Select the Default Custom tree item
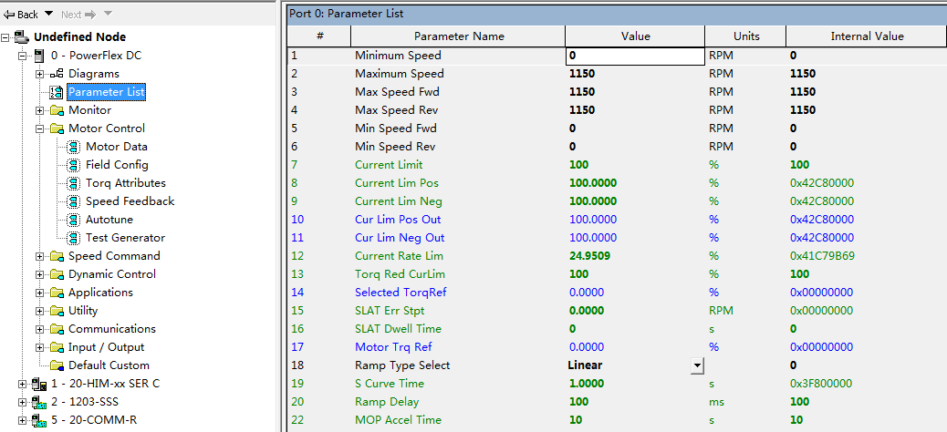 pyautogui.click(x=109, y=365)
